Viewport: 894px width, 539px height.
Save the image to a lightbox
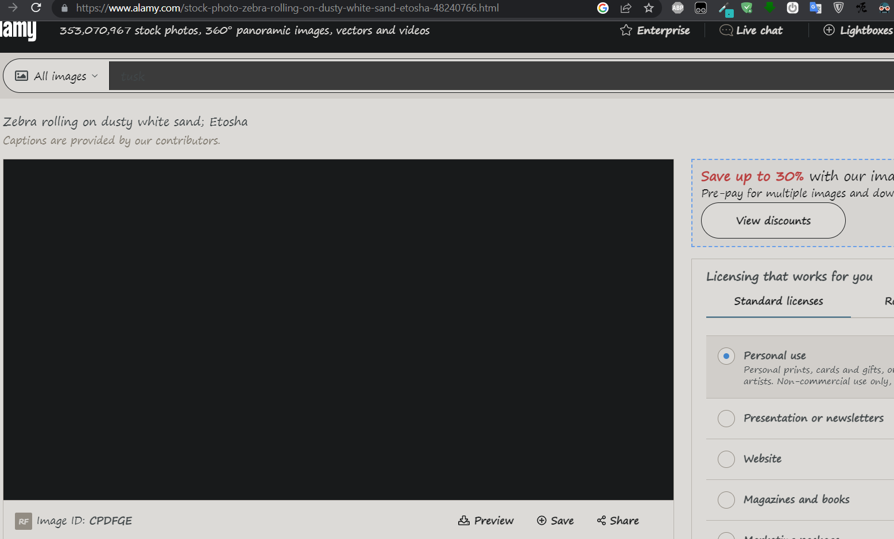[555, 520]
